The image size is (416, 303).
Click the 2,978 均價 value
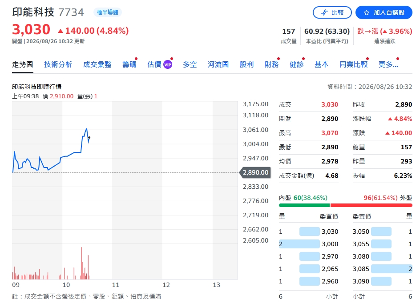pos(330,161)
